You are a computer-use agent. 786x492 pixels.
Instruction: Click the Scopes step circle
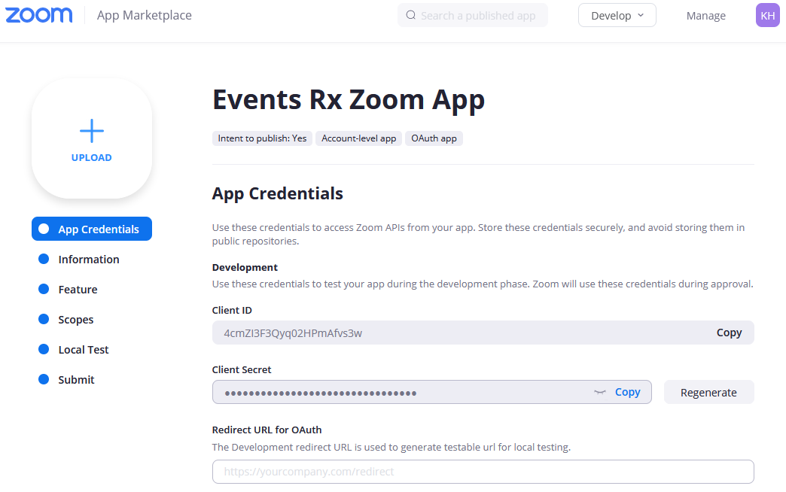tap(44, 320)
